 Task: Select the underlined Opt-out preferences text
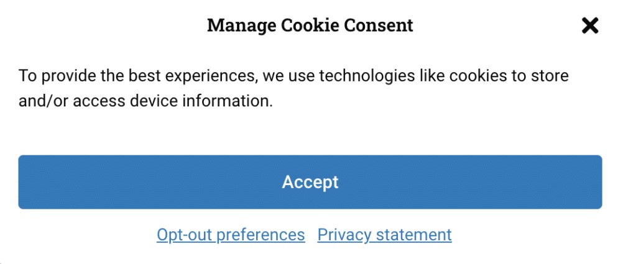click(231, 235)
